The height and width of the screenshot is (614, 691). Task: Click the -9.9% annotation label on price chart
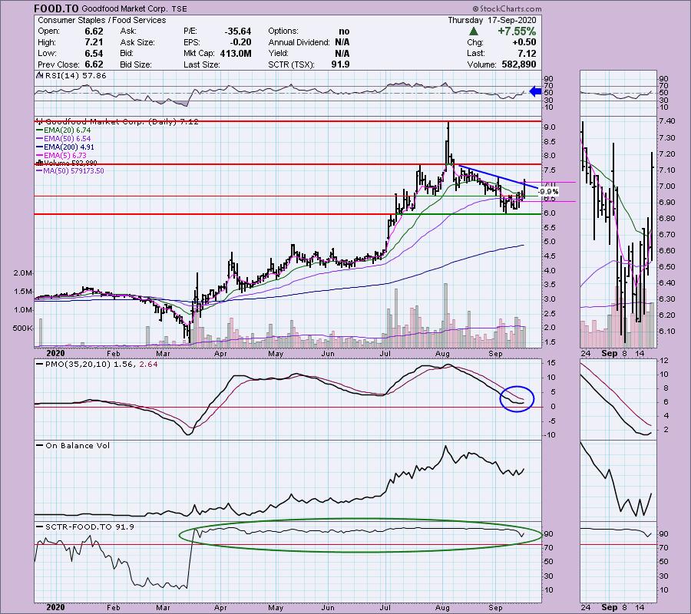pyautogui.click(x=549, y=192)
